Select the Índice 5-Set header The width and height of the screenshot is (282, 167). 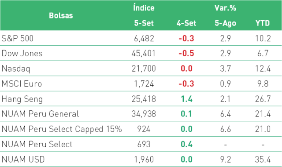click(x=144, y=15)
